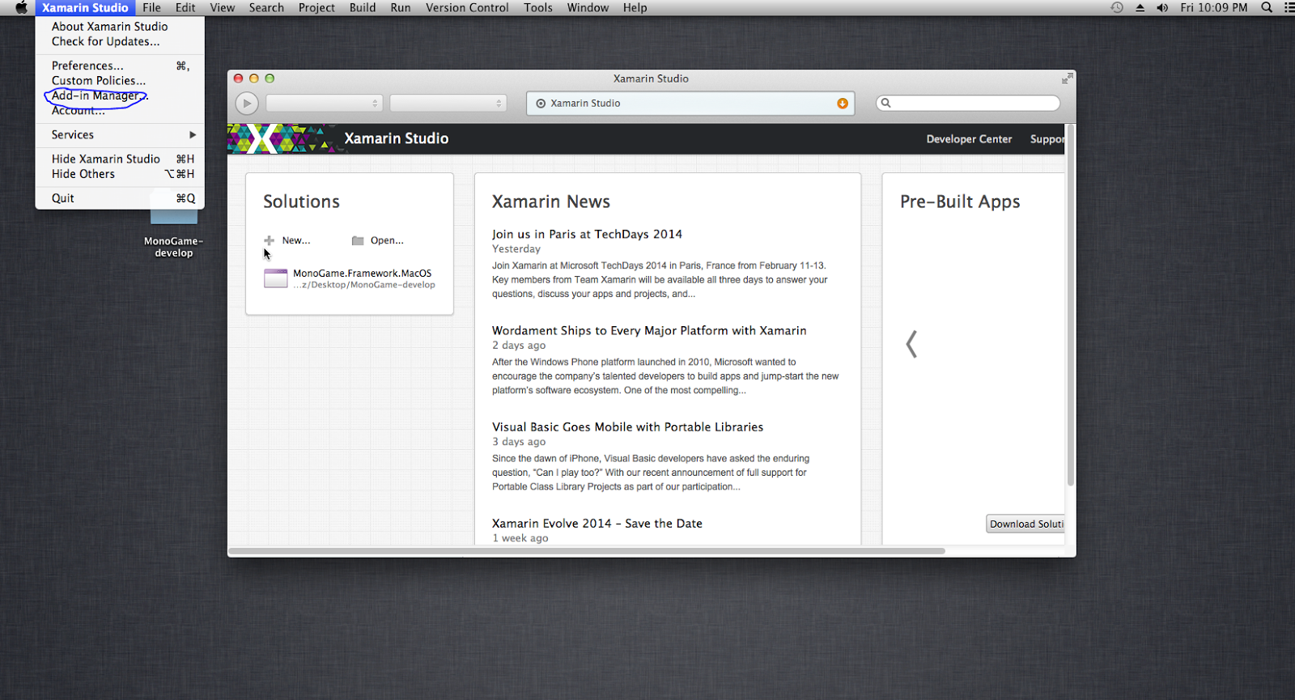This screenshot has height=700, width=1295.
Task: Open the Version Control menu
Action: (467, 7)
